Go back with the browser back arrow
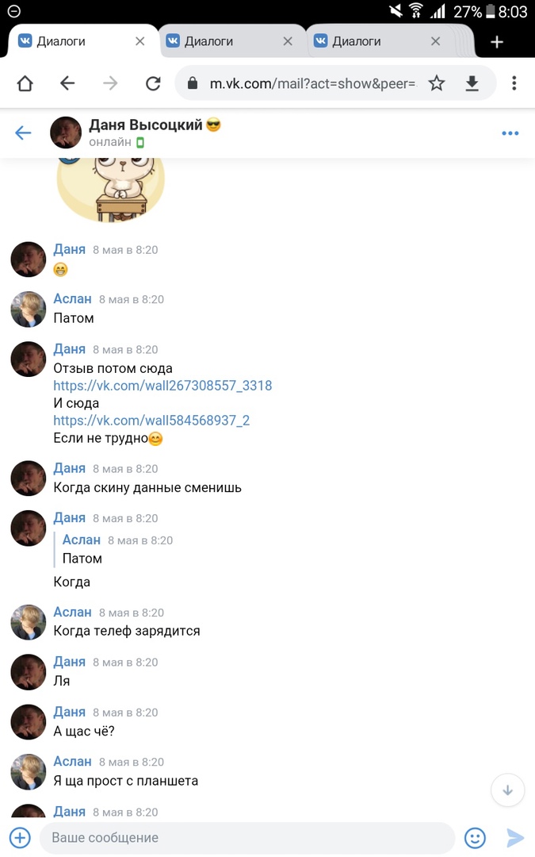Viewport: 535px width, 857px height. click(67, 83)
